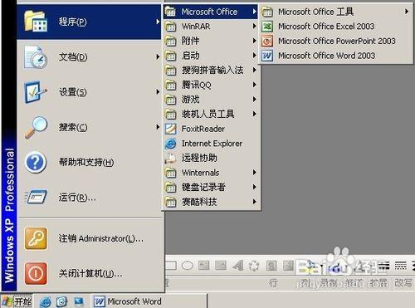Launch Internet Explorer from Quick Launch
This screenshot has height=308, width=415.
(x=45, y=301)
